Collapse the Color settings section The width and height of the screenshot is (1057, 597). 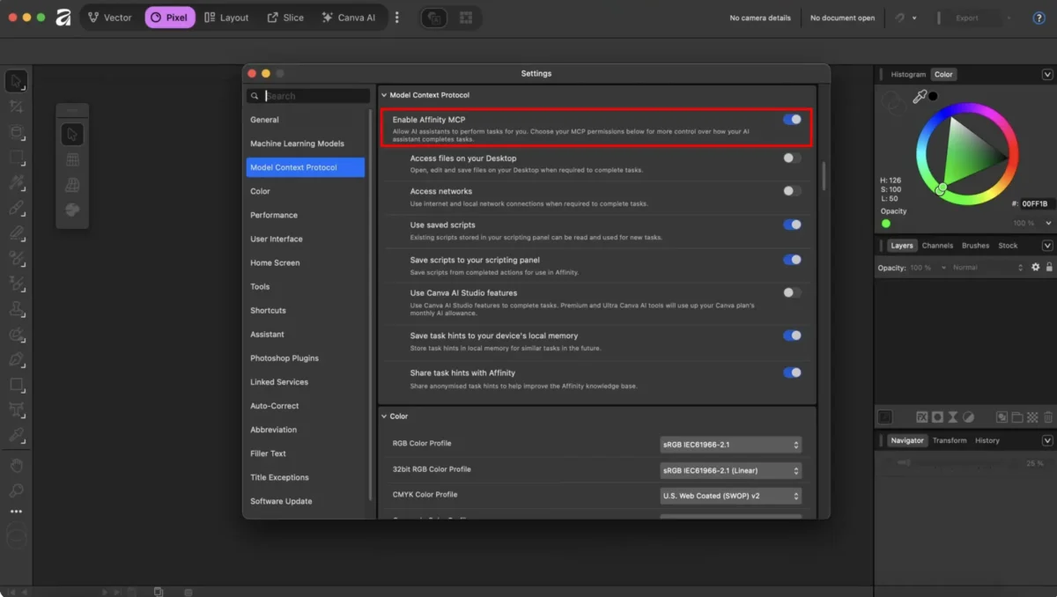tap(384, 416)
